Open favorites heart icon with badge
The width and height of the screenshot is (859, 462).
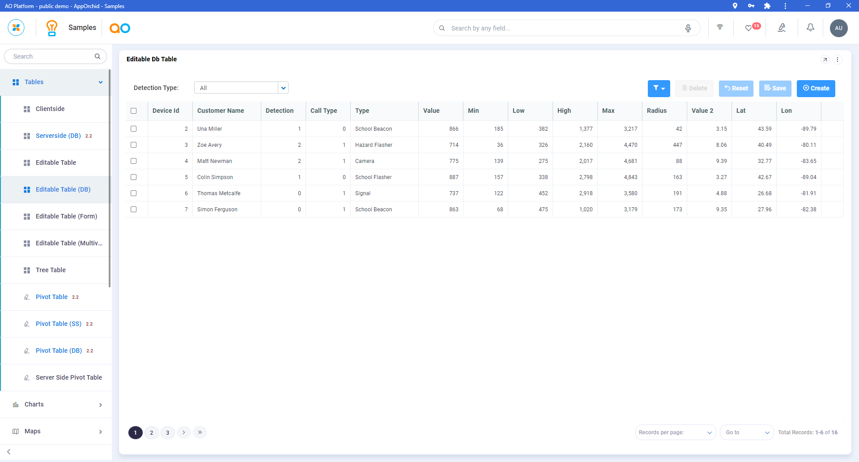749,28
